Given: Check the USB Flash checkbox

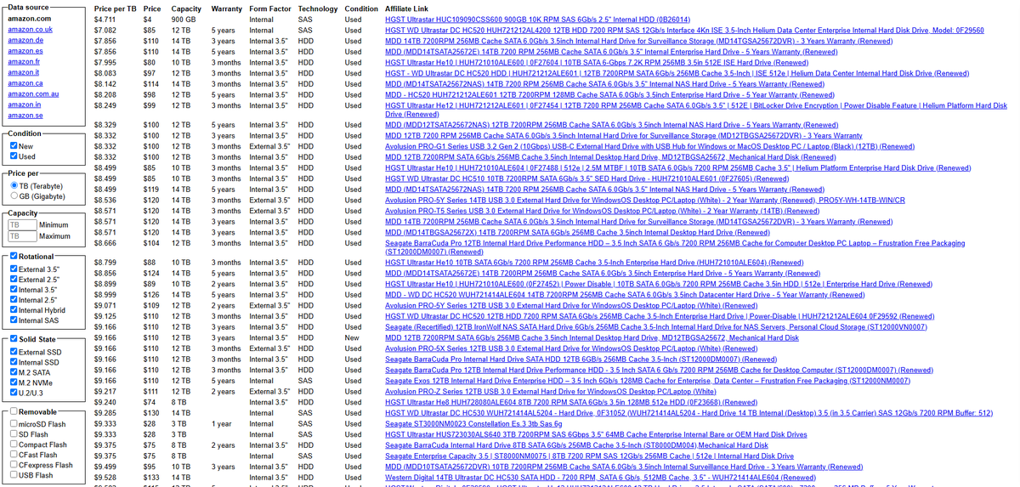Looking at the screenshot, I should [x=14, y=475].
